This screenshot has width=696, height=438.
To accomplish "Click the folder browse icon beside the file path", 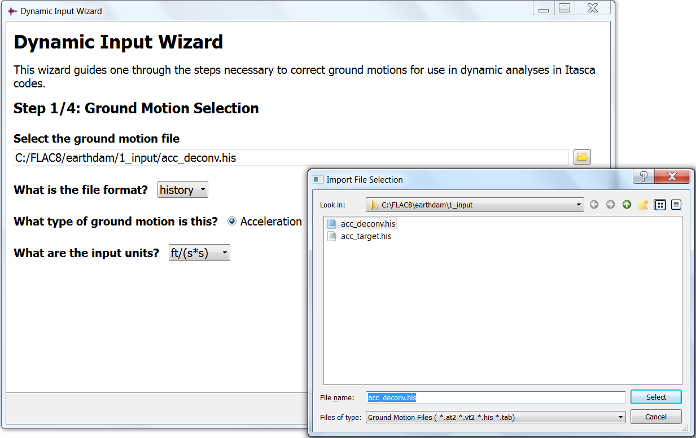I will click(x=582, y=157).
